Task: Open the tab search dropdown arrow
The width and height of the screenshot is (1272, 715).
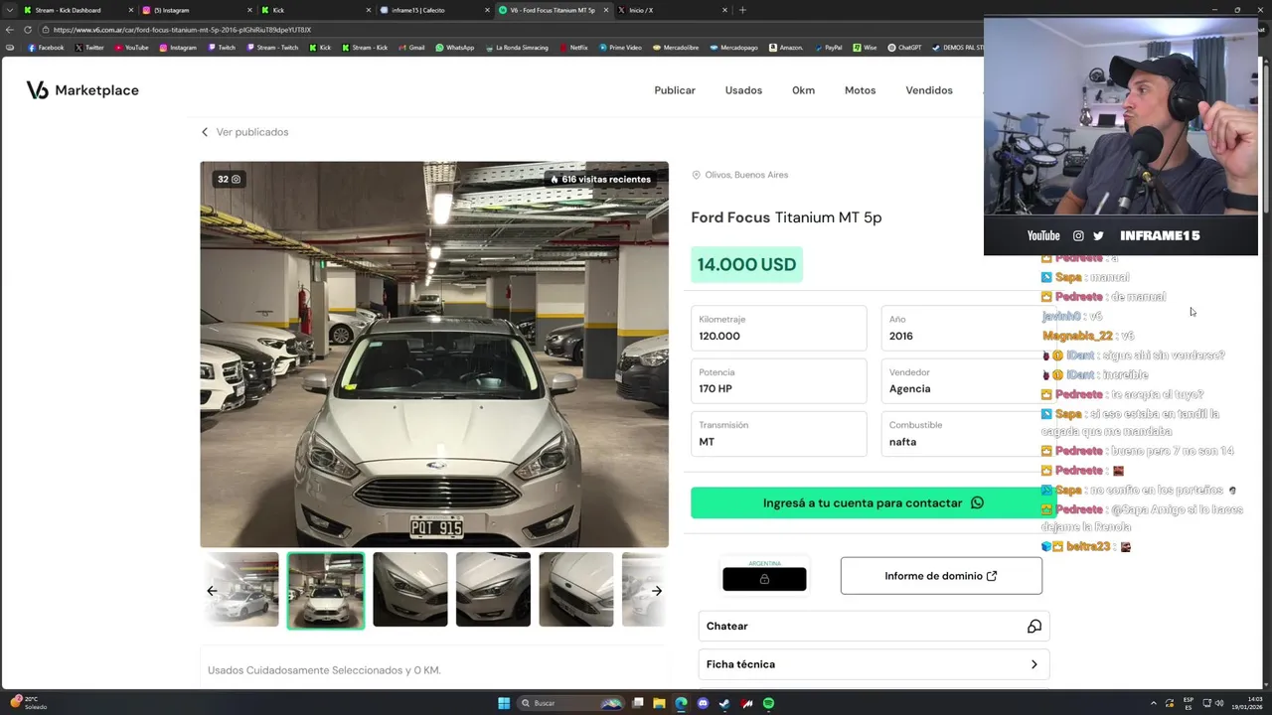Action: coord(10,10)
